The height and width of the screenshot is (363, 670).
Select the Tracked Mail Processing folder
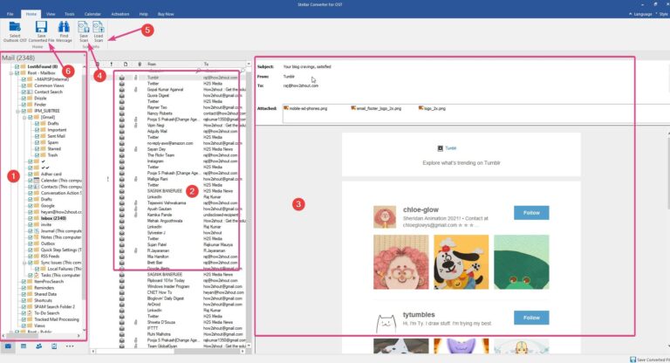click(57, 319)
